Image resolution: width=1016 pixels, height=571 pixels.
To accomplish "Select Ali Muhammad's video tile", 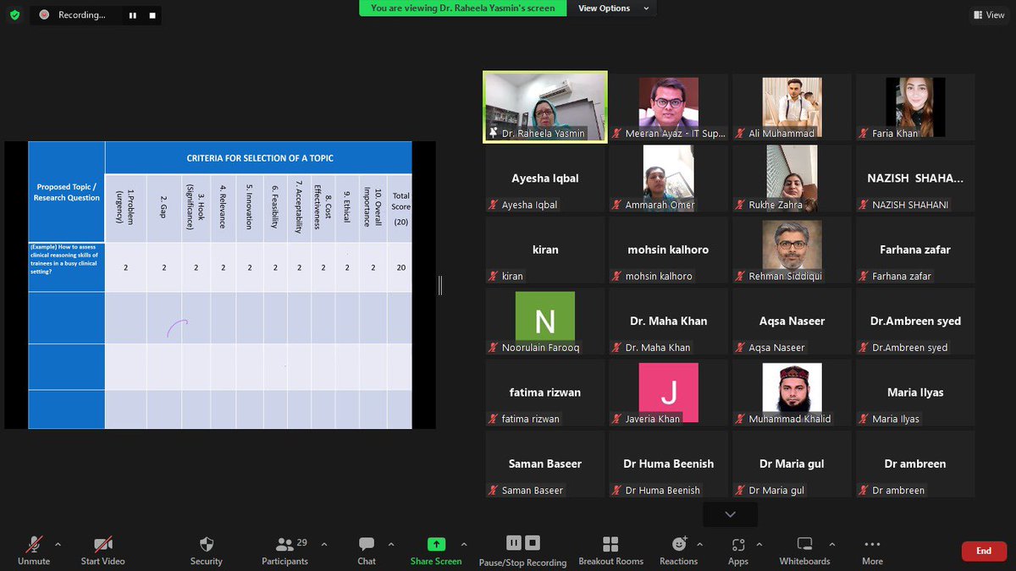I will (792, 107).
